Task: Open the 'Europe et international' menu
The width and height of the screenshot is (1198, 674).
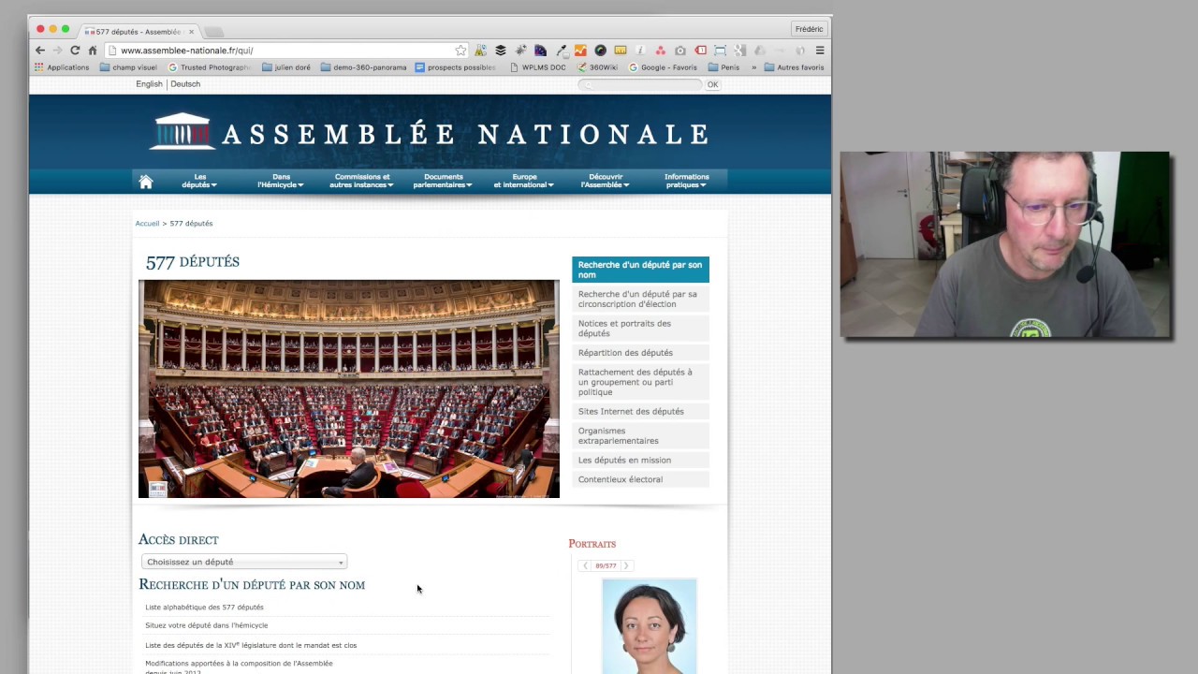Action: tap(524, 181)
